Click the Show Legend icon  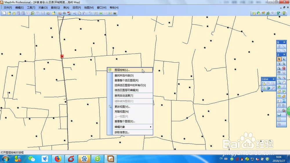(x=279, y=101)
